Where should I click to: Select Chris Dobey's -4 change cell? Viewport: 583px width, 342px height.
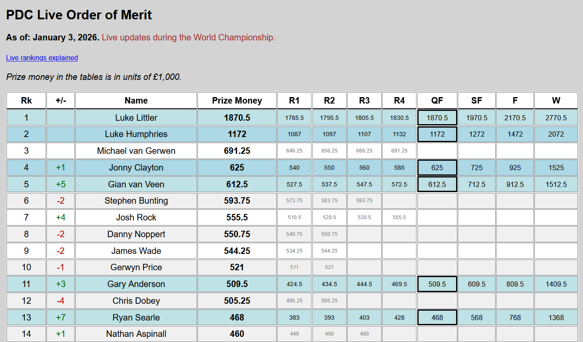pyautogui.click(x=60, y=301)
